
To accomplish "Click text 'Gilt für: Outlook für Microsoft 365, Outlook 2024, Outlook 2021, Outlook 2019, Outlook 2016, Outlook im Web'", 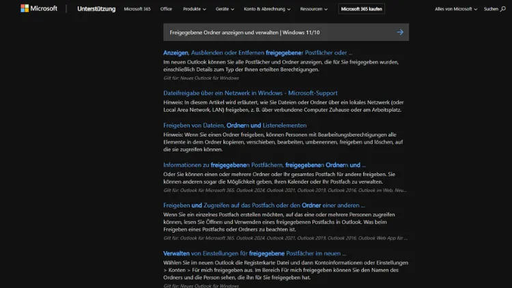I will tap(285, 190).
